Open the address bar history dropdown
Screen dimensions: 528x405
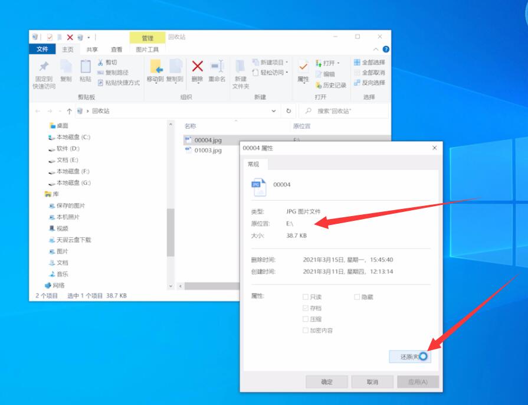click(x=274, y=111)
